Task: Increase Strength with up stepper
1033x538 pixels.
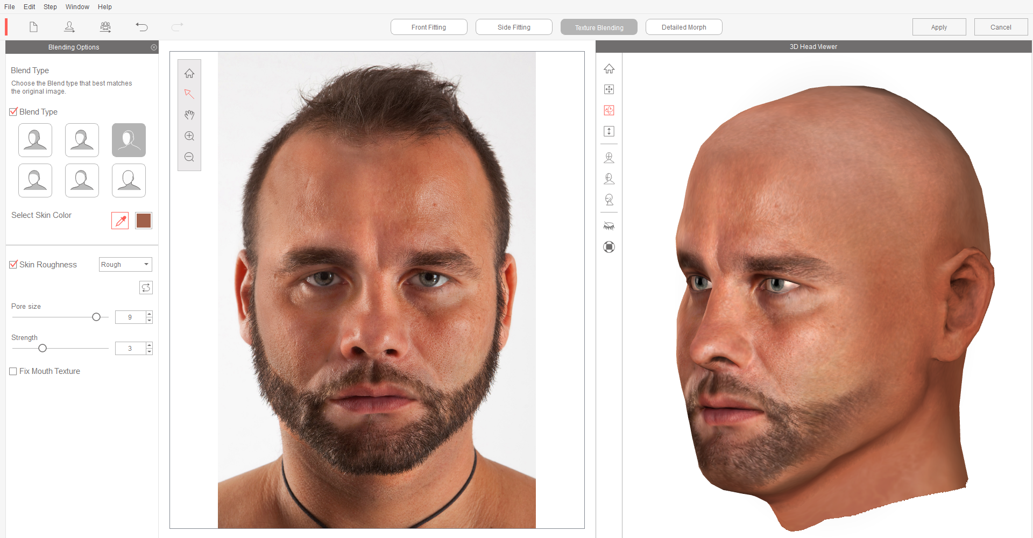Action: point(150,345)
